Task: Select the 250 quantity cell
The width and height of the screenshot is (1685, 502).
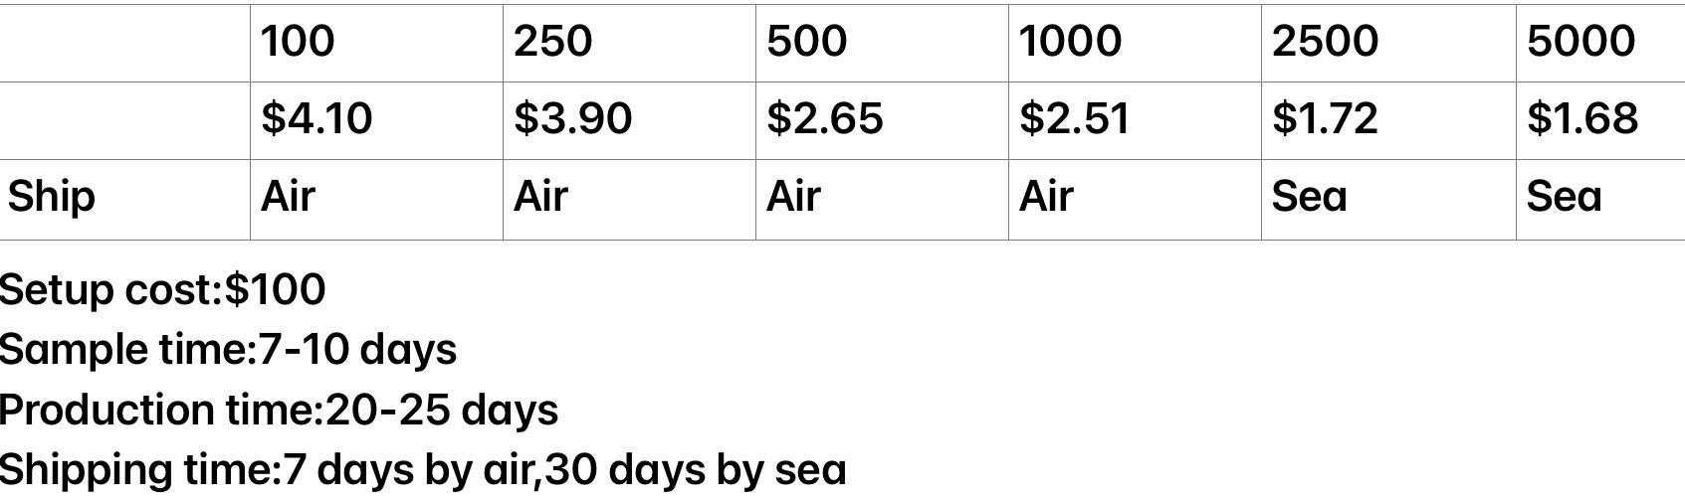Action: tap(629, 43)
